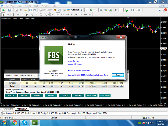Open the Templates icon
Viewport: 168px width, 126px height.
coord(138,10)
